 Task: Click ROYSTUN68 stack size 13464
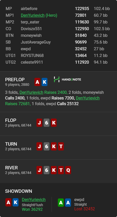pyautogui.click(x=81, y=55)
